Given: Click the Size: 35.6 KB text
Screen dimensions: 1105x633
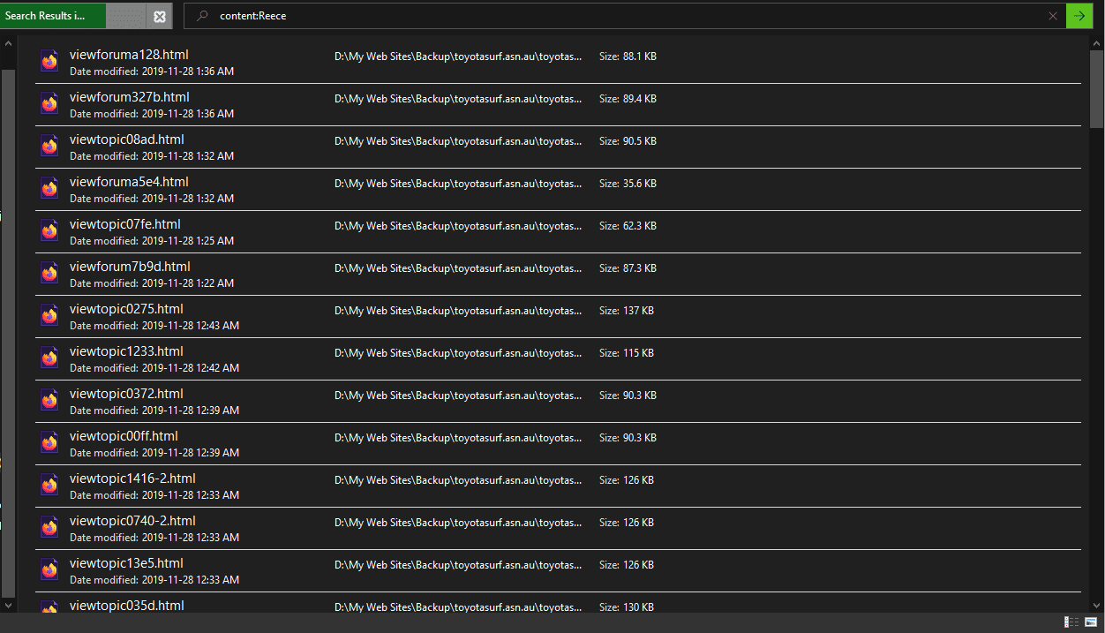Looking at the screenshot, I should (628, 184).
